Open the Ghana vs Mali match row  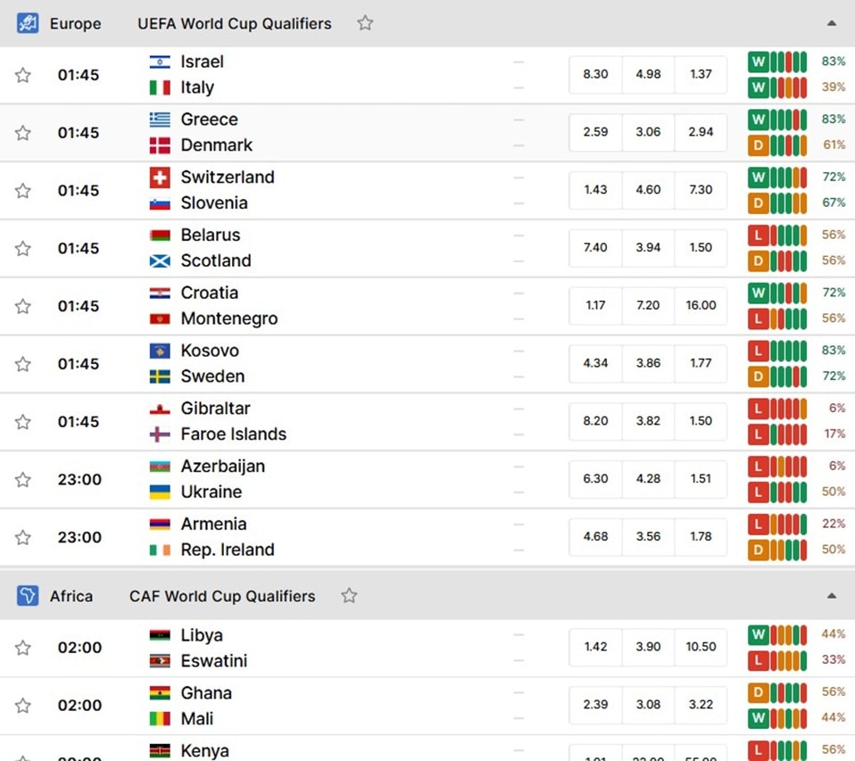(427, 706)
